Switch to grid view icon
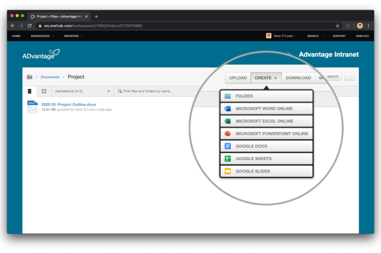This screenshot has height=253, width=381. tap(44, 91)
